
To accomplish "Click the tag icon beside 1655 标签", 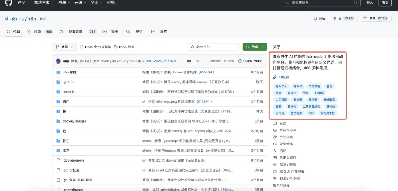I will [x=116, y=47].
